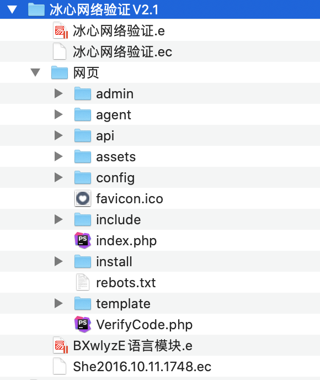Collapse the 冰心网络验证V2.1 root folder
The width and height of the screenshot is (320, 380).
tap(12, 9)
